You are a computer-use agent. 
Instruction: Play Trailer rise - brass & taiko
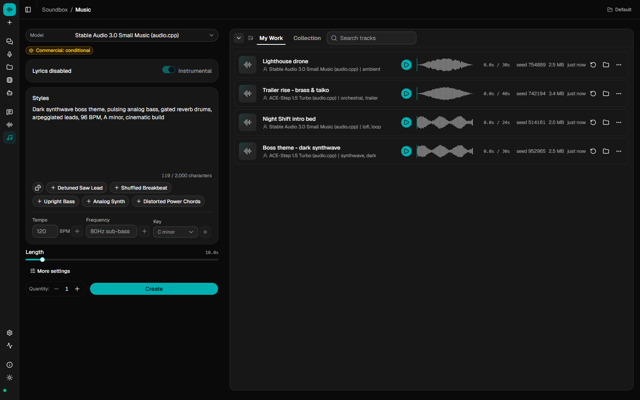pyautogui.click(x=406, y=94)
